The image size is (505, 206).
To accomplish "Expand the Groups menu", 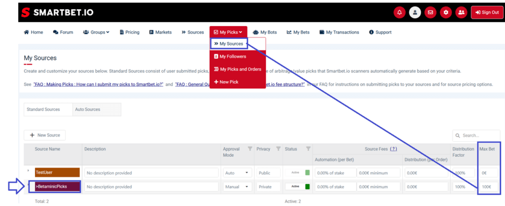I will [96, 32].
